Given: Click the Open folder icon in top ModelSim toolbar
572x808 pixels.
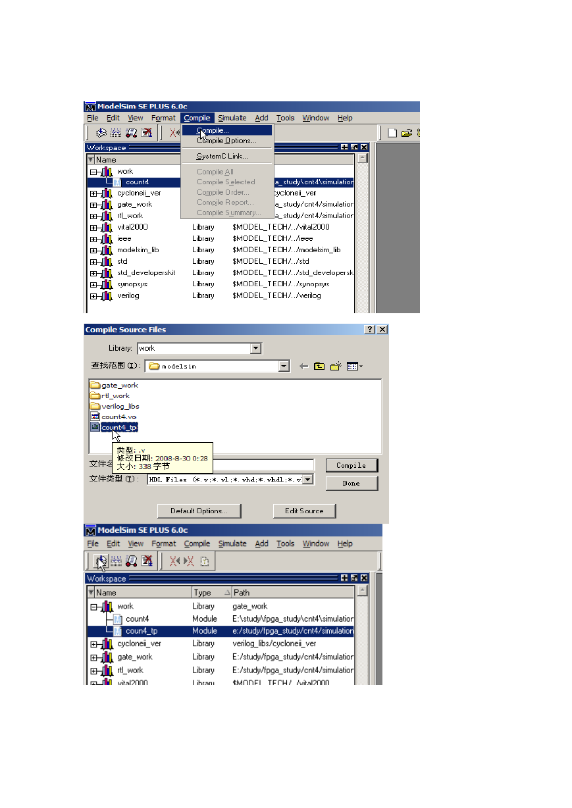Looking at the screenshot, I should (x=407, y=133).
